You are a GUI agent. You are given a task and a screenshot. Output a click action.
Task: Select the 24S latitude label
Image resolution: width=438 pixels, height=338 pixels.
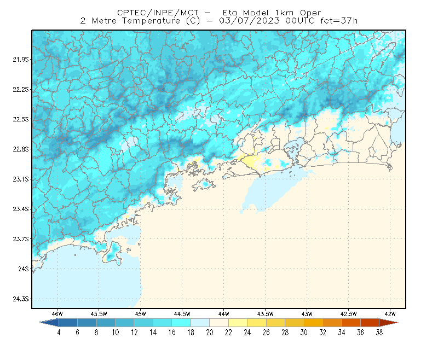click(24, 269)
